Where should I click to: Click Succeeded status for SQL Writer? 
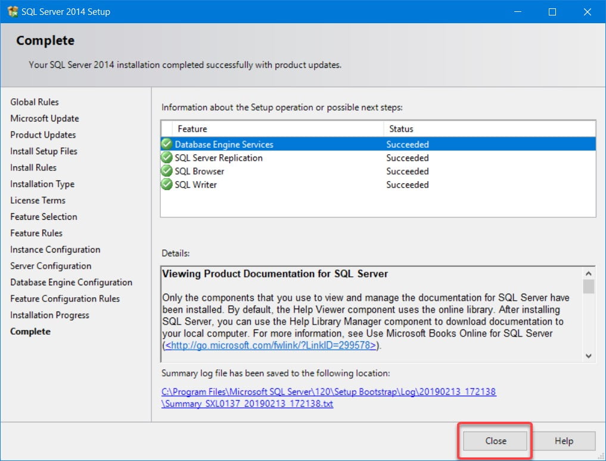(408, 184)
